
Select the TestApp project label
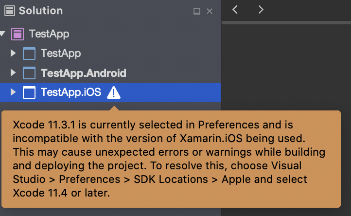click(61, 54)
